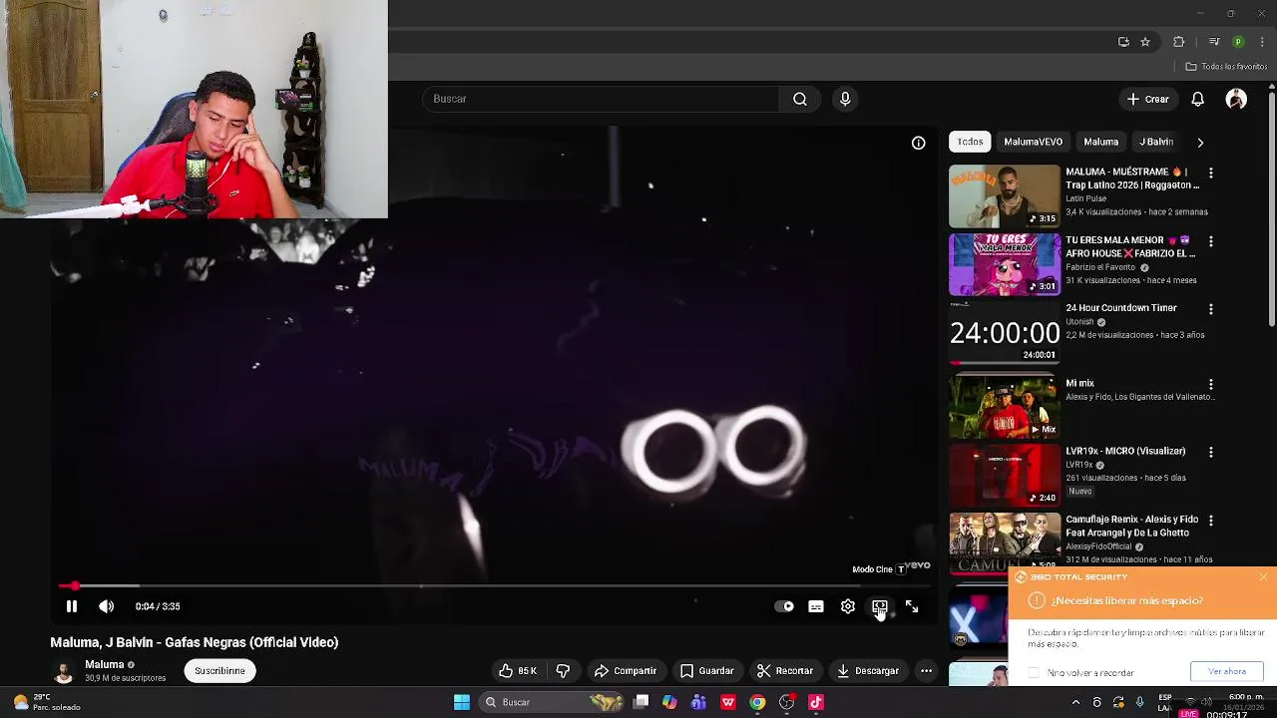Open the Mi mix playlist
This screenshot has height=718, width=1277.
tap(1005, 406)
